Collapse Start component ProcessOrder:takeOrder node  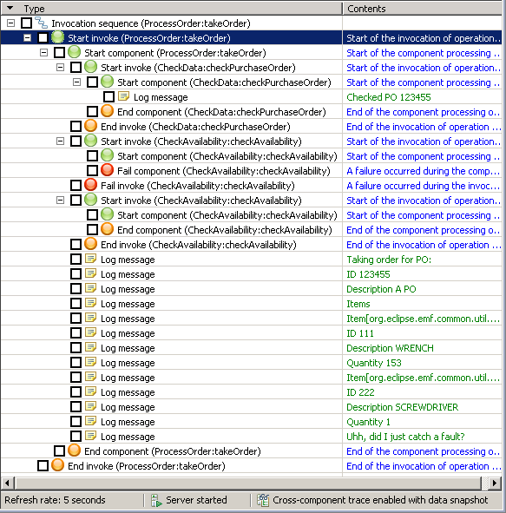click(x=43, y=53)
